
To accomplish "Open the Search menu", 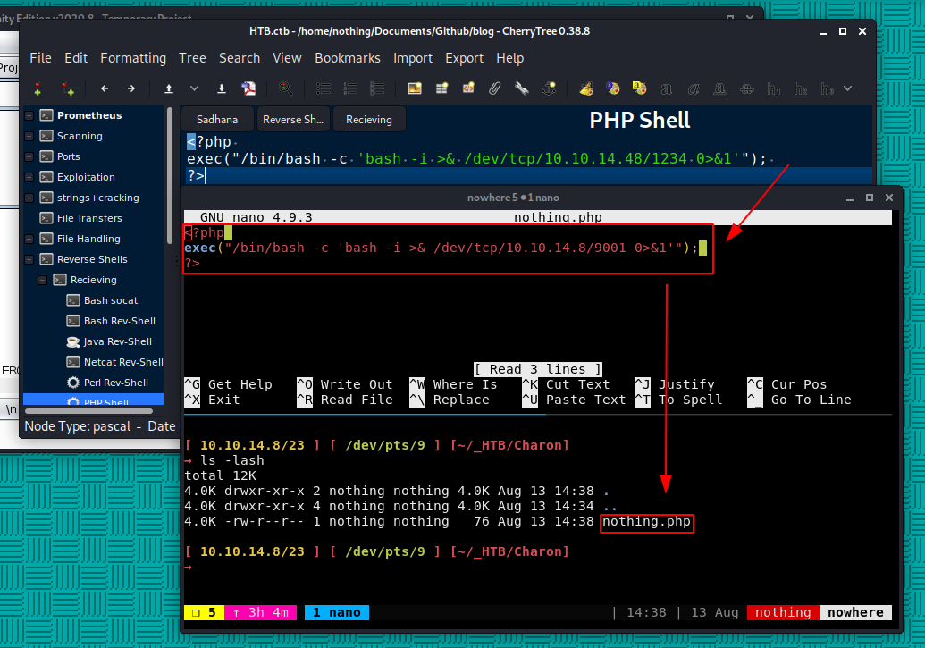I will click(x=240, y=58).
